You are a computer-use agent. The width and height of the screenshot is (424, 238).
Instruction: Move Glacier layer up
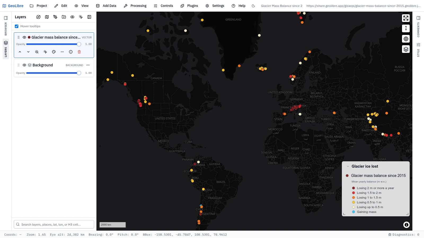click(20, 52)
